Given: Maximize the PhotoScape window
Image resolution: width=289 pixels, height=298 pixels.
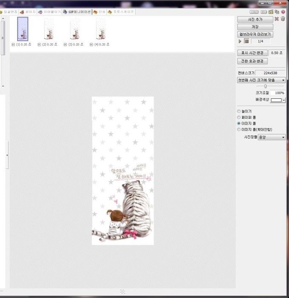Looking at the screenshot, I should 270,3.
